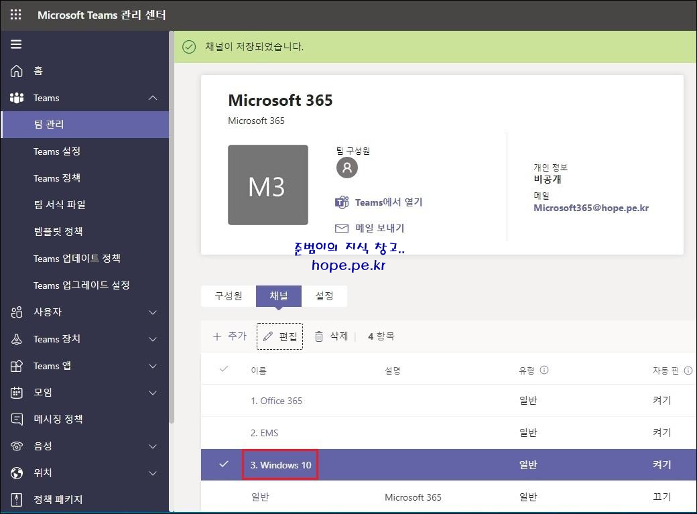Switch to the 구성원 tab

coord(229,296)
